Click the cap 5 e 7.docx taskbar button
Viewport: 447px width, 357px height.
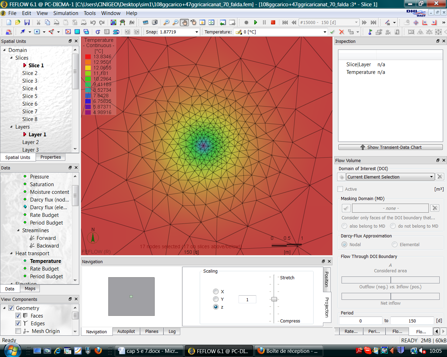149,351
